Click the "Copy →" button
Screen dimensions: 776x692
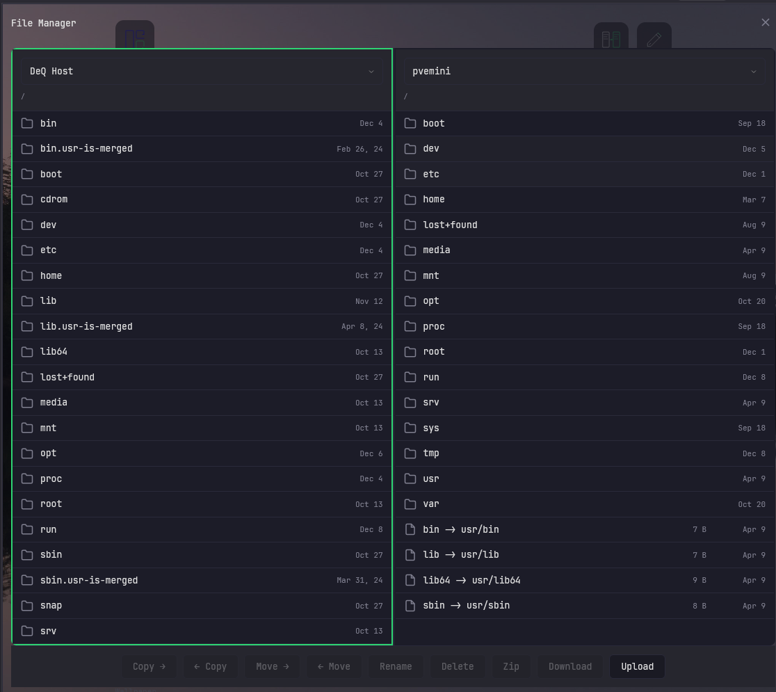tap(149, 666)
